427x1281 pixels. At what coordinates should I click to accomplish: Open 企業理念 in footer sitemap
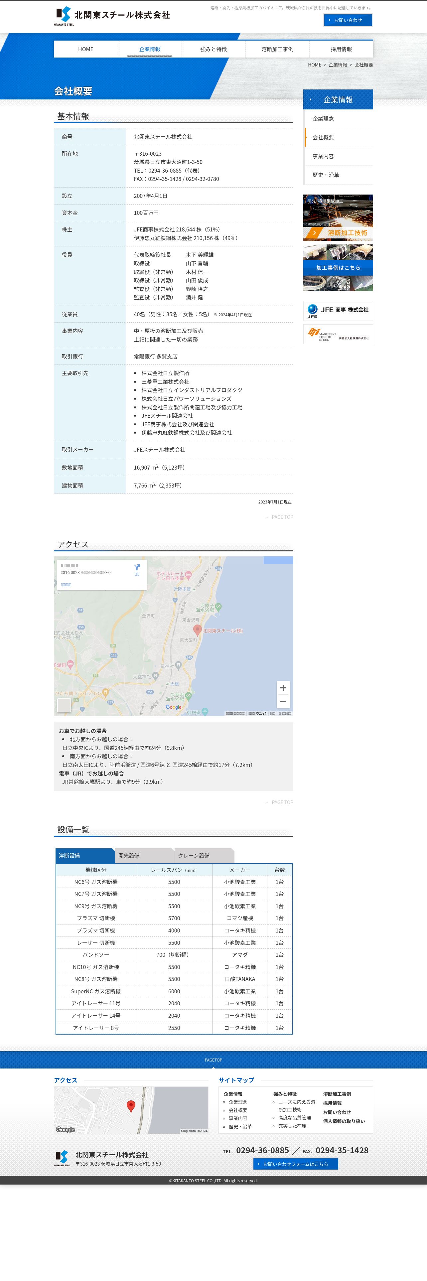click(x=237, y=1102)
